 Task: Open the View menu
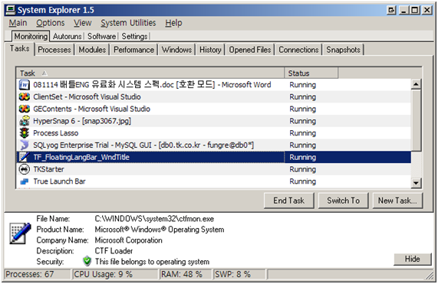click(83, 23)
